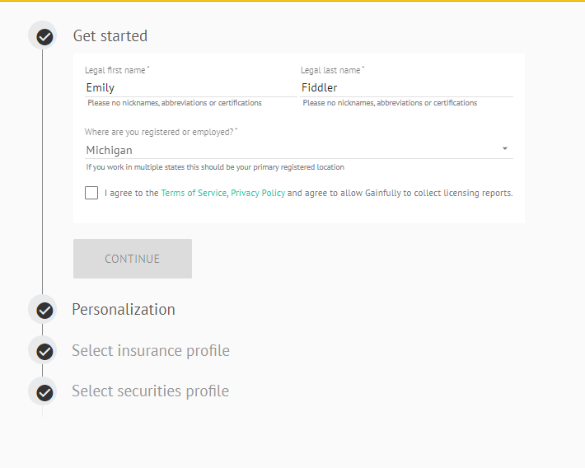The height and width of the screenshot is (468, 585).
Task: Click the 'Legal first name' field label
Action: (117, 70)
